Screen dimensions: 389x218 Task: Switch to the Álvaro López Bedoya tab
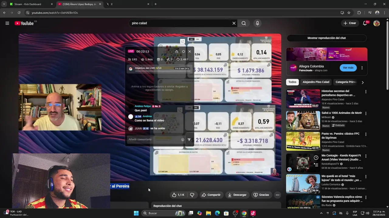[x=79, y=4]
